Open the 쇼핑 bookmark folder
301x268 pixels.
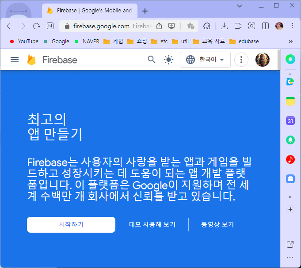[137, 42]
